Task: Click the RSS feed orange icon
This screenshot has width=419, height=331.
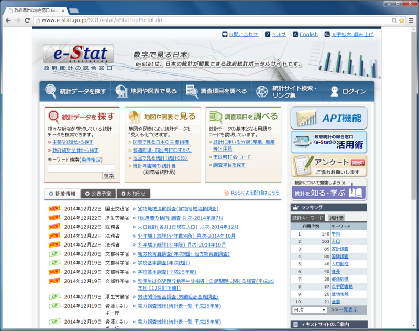Action: (227, 193)
